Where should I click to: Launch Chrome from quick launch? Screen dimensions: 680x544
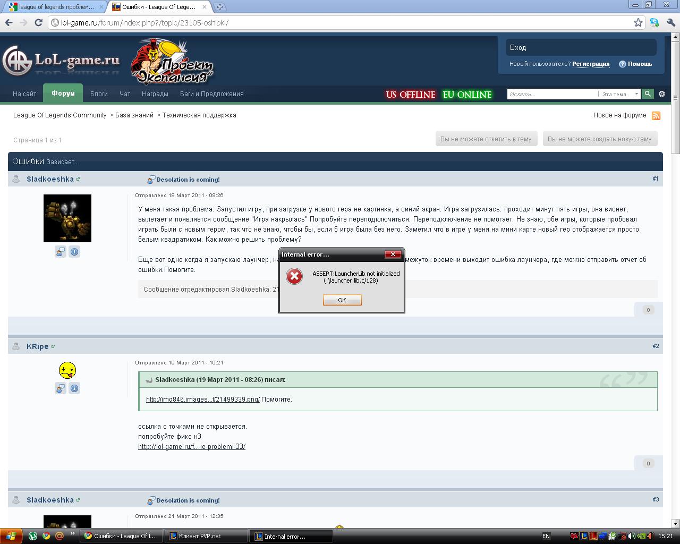coord(46,537)
